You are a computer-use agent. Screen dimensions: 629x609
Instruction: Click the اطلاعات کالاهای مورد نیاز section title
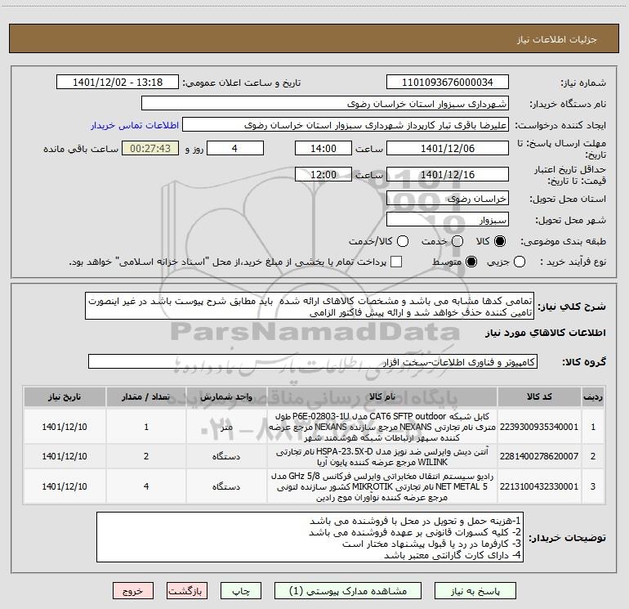pos(545,334)
